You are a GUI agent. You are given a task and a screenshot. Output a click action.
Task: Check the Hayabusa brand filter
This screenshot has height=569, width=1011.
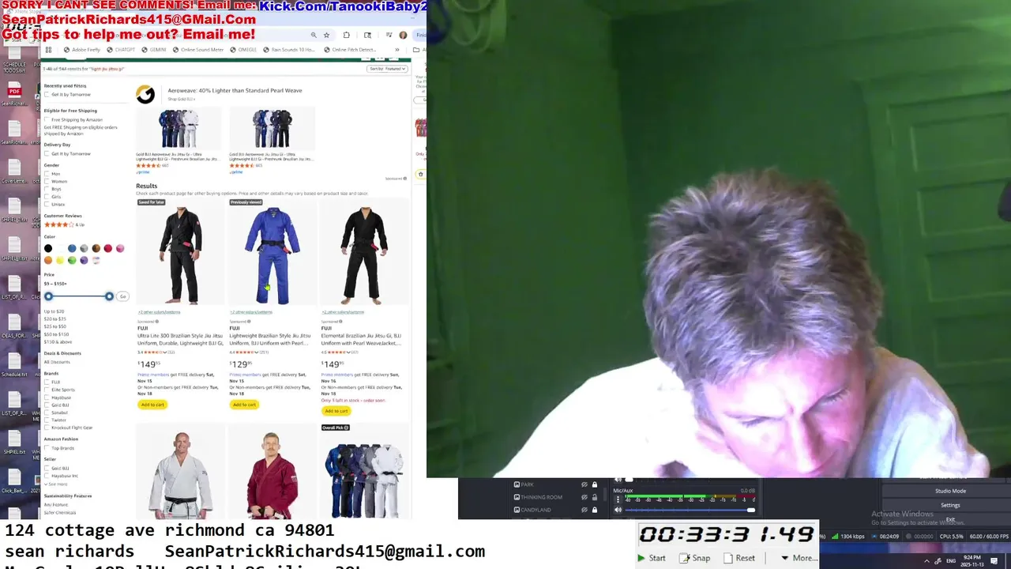point(47,398)
